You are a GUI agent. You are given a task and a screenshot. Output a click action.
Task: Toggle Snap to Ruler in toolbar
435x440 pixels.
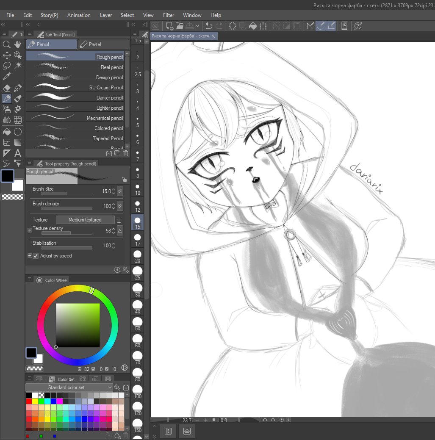point(310,26)
